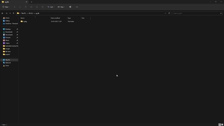Select Linux in the navigation pane

click(x=7, y=65)
